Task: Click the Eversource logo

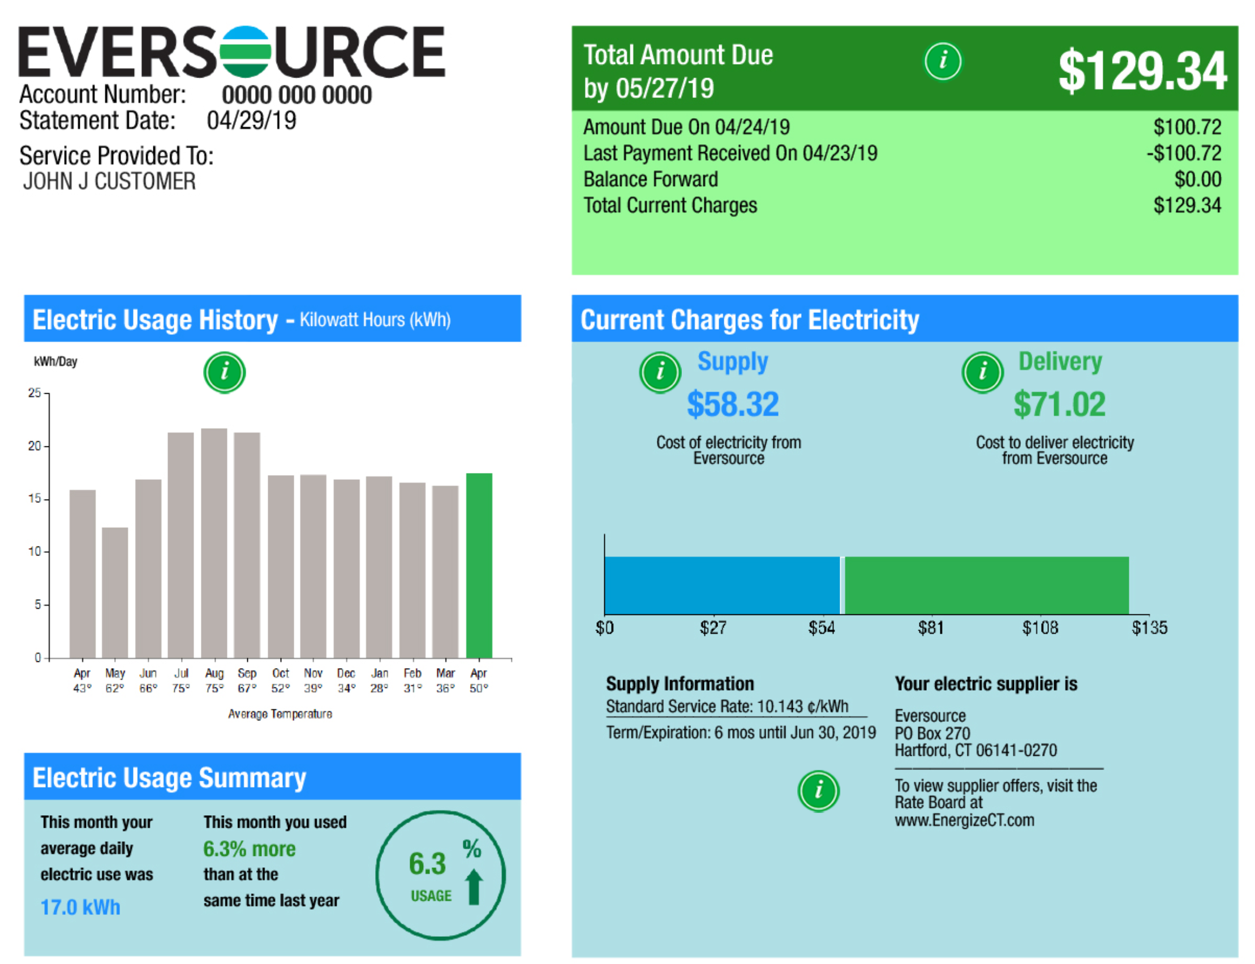Action: (x=232, y=51)
